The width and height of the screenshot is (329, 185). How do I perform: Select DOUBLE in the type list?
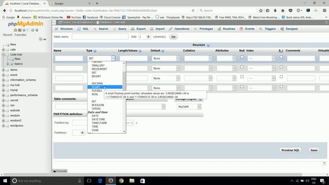[x=97, y=90]
